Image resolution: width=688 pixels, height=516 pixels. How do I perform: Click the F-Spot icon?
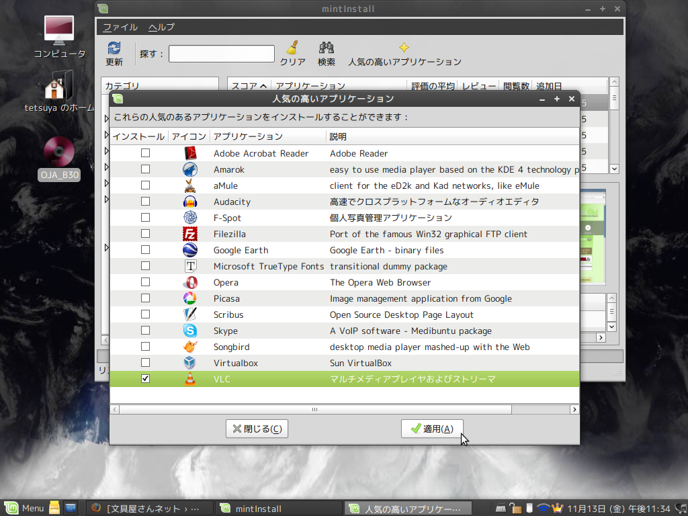pyautogui.click(x=190, y=218)
